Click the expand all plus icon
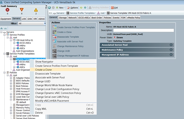This screenshot has width=184, height=119. [2, 28]
